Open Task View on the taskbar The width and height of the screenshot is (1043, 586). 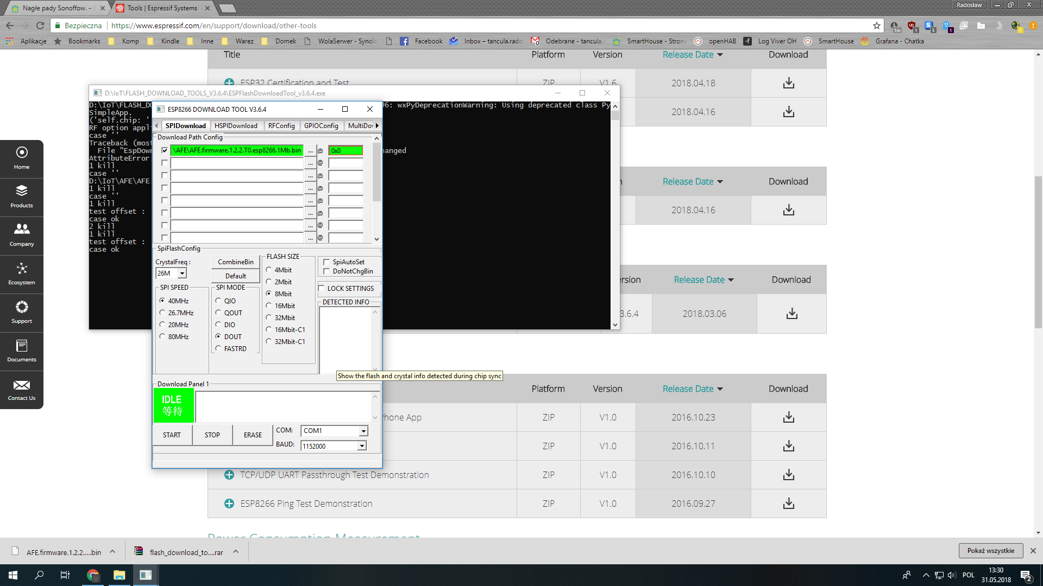pos(65,575)
